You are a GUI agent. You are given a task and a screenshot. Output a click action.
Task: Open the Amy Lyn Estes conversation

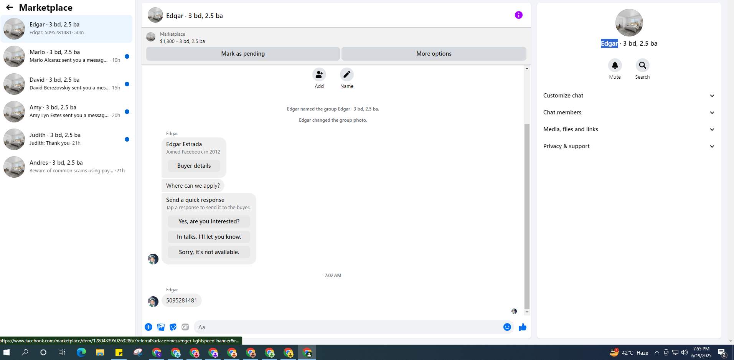66,112
